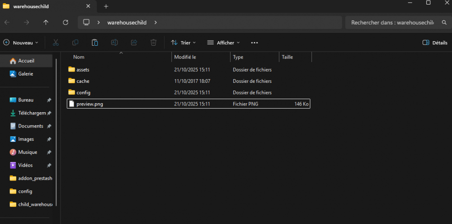The height and width of the screenshot is (224, 452).
Task: Unpin Bureau using its pin icon
Action: 49,100
